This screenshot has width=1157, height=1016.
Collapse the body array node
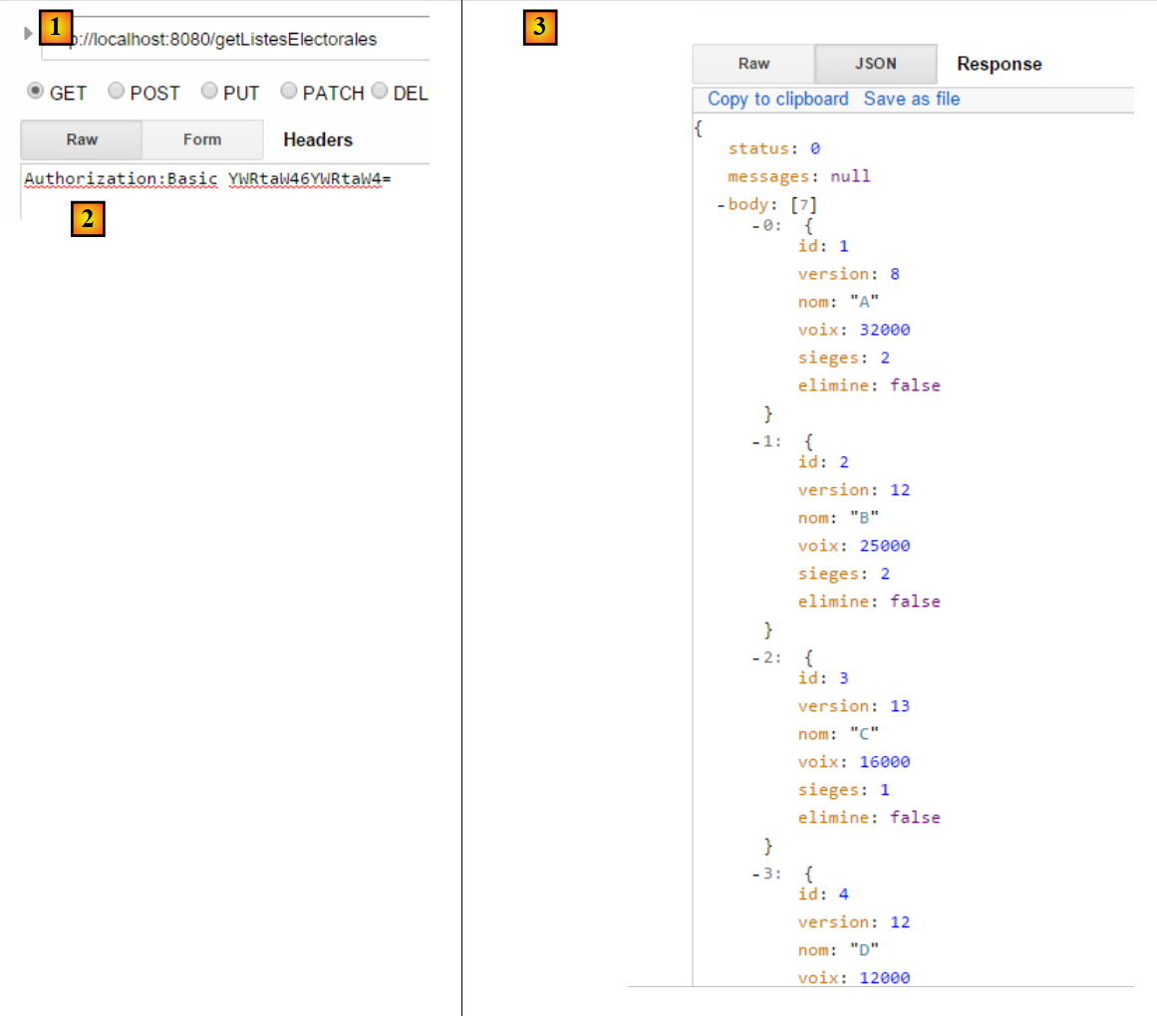pyautogui.click(x=721, y=205)
